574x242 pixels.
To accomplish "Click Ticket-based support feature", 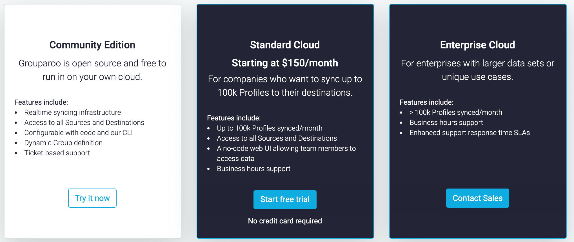I will point(57,153).
